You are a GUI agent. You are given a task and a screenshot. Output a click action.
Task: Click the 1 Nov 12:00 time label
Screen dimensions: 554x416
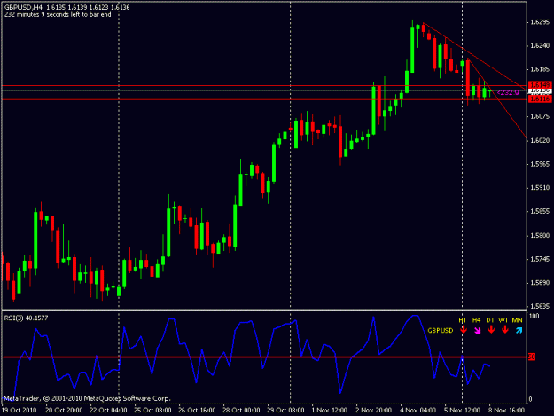[x=330, y=410]
